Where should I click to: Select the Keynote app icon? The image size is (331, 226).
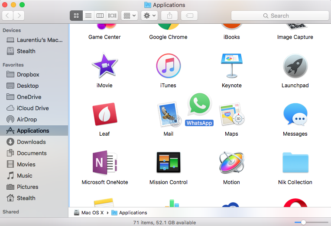click(231, 66)
